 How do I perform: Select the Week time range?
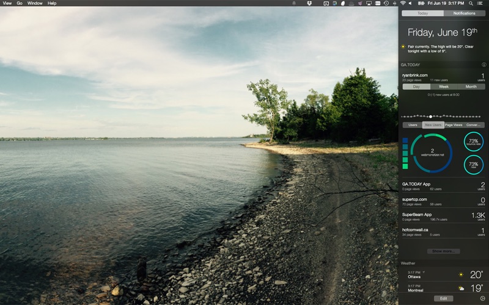[x=444, y=87]
